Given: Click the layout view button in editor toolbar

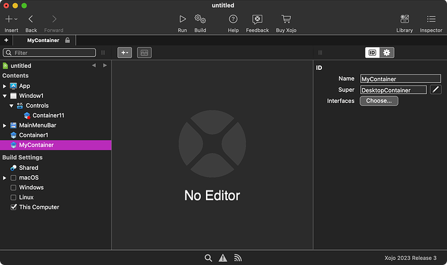Looking at the screenshot, I should point(144,52).
